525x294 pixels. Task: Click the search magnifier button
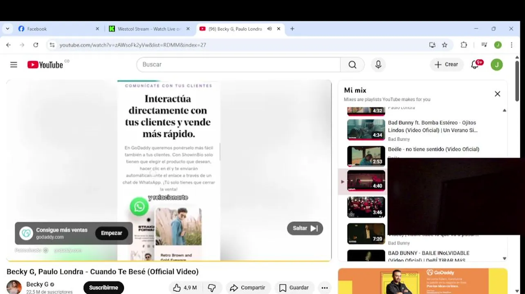tap(352, 65)
